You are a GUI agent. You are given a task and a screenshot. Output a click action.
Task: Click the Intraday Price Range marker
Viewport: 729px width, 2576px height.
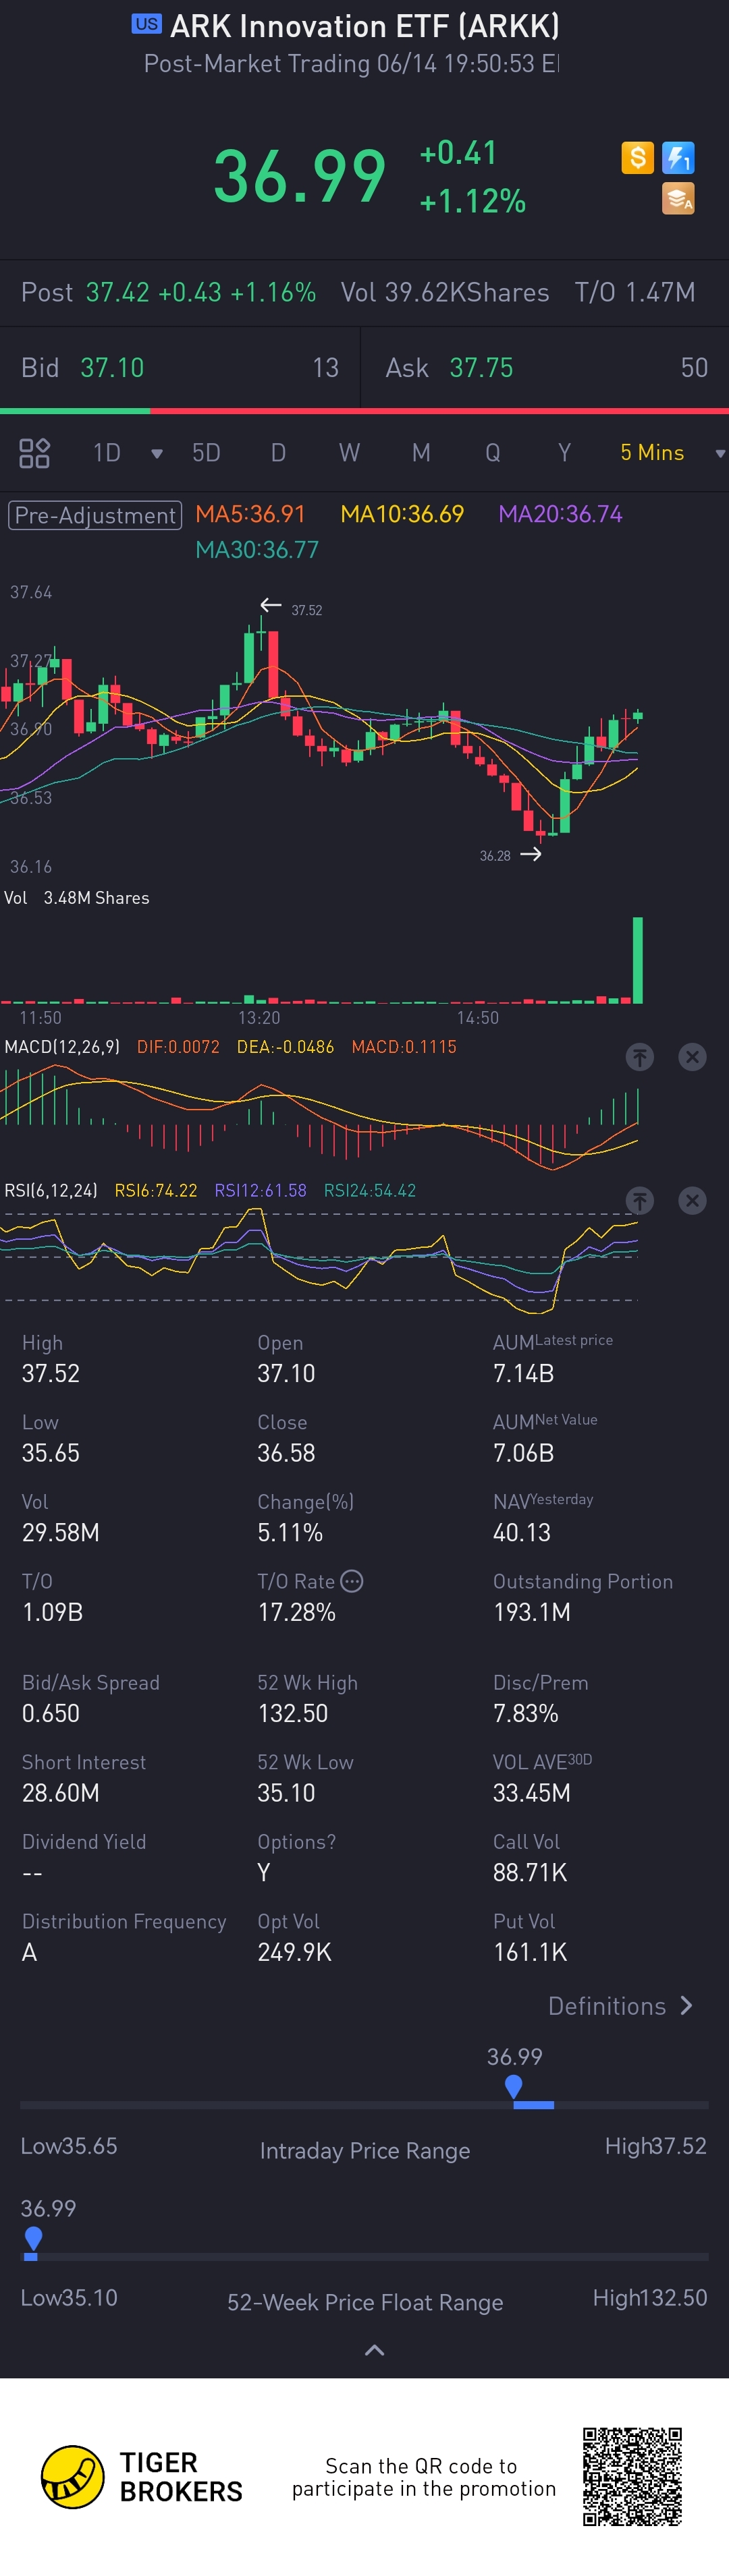(x=514, y=2087)
